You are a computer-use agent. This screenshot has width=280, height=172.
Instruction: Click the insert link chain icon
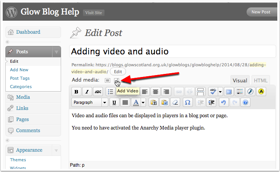coord(179,92)
